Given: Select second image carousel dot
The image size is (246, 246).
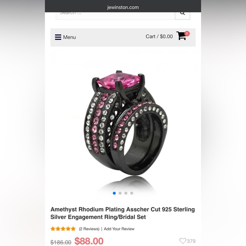Looking at the screenshot, I should coord(120,193).
